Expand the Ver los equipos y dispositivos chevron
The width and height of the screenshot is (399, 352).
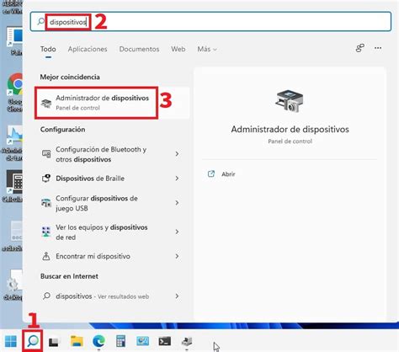tap(177, 232)
